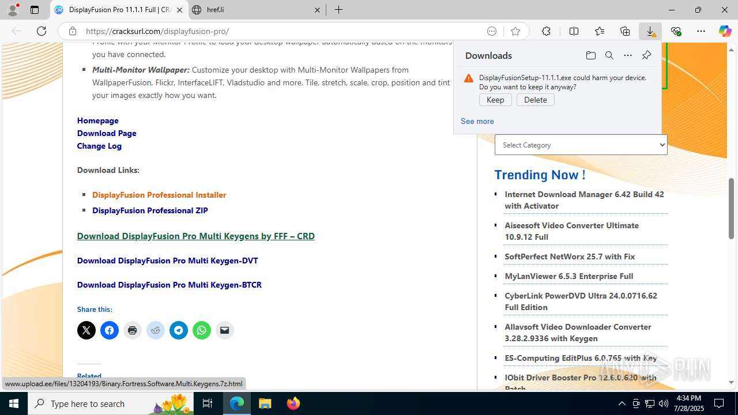
Task: Open volume control in system tray
Action: point(663,403)
